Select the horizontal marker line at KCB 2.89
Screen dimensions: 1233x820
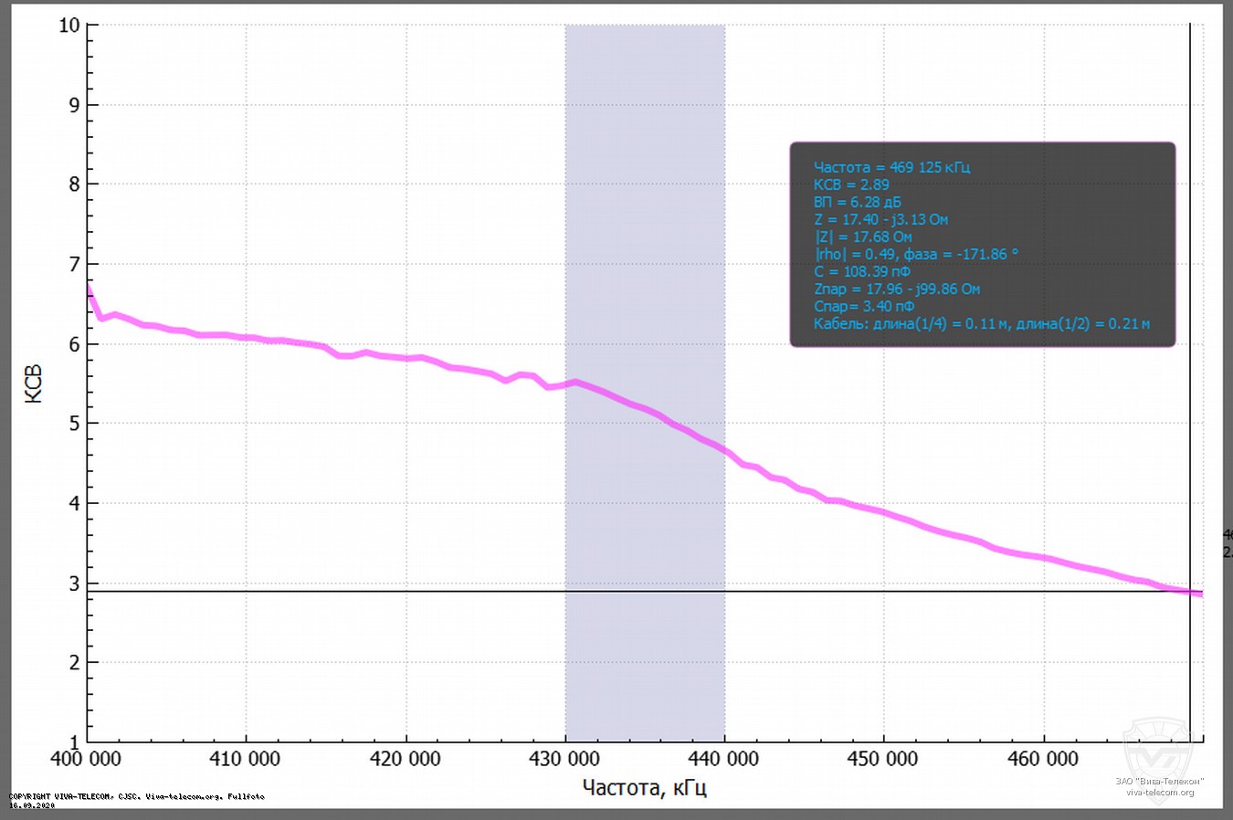coord(365,592)
